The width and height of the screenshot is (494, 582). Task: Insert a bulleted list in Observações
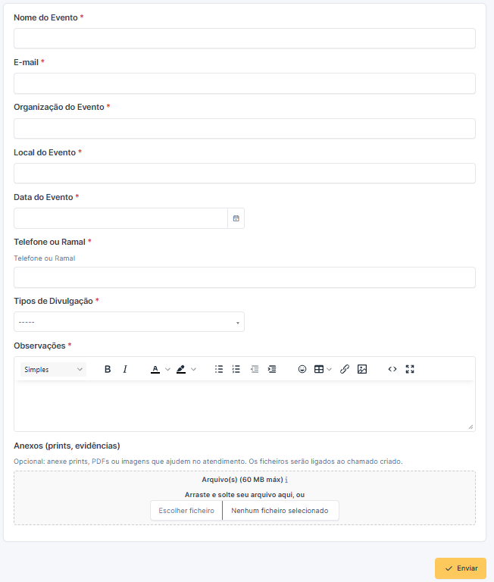219,369
